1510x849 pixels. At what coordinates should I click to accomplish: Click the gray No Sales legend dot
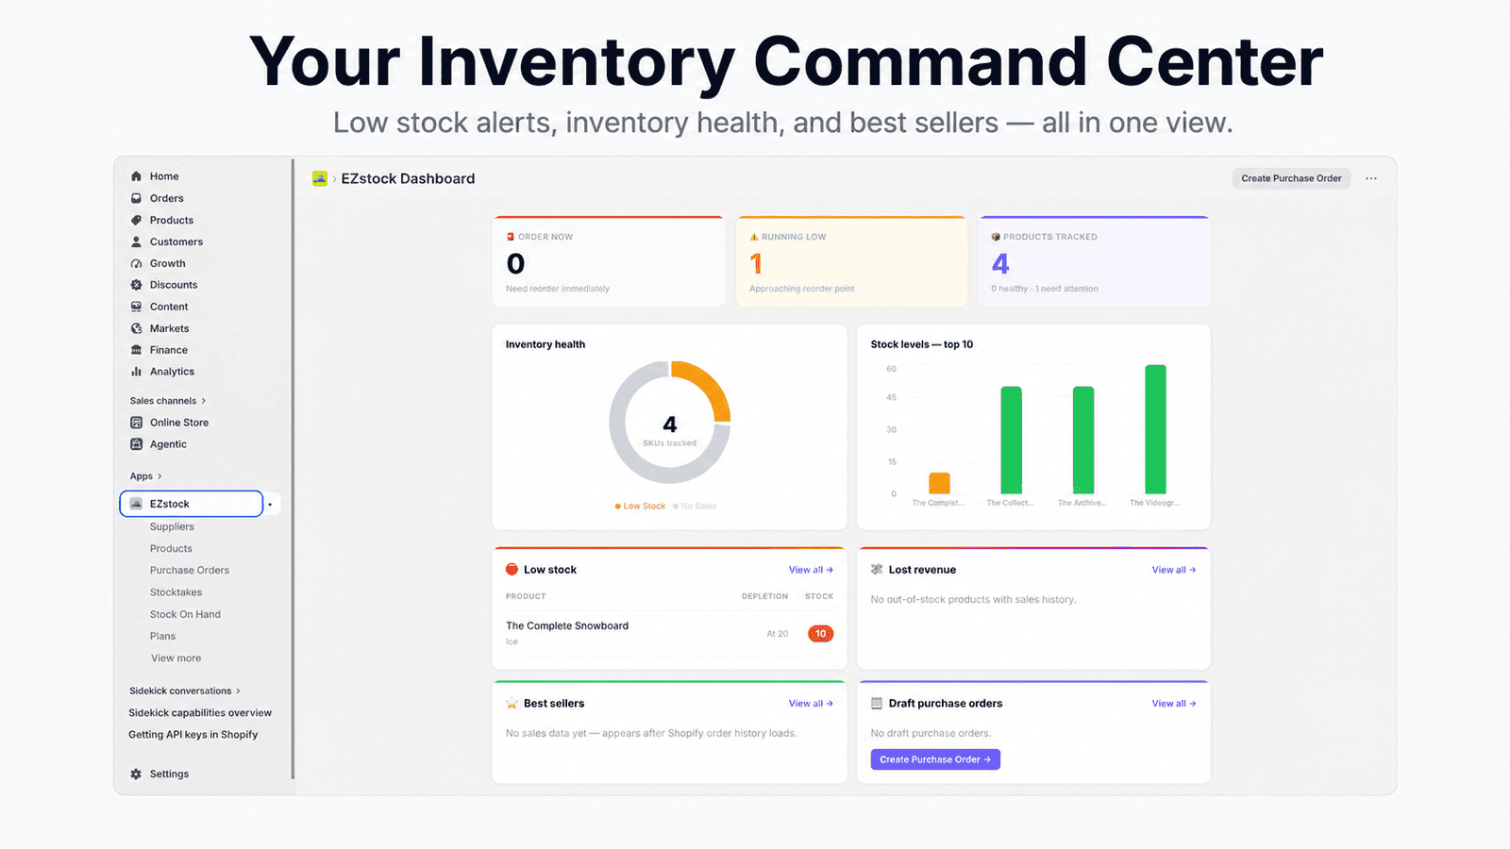[676, 507]
